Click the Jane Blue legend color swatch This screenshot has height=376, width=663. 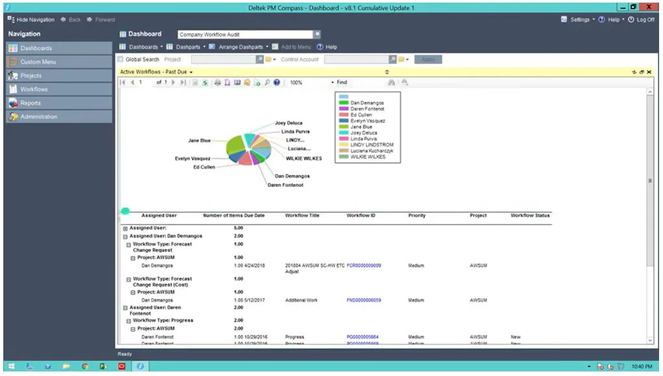[x=344, y=127]
